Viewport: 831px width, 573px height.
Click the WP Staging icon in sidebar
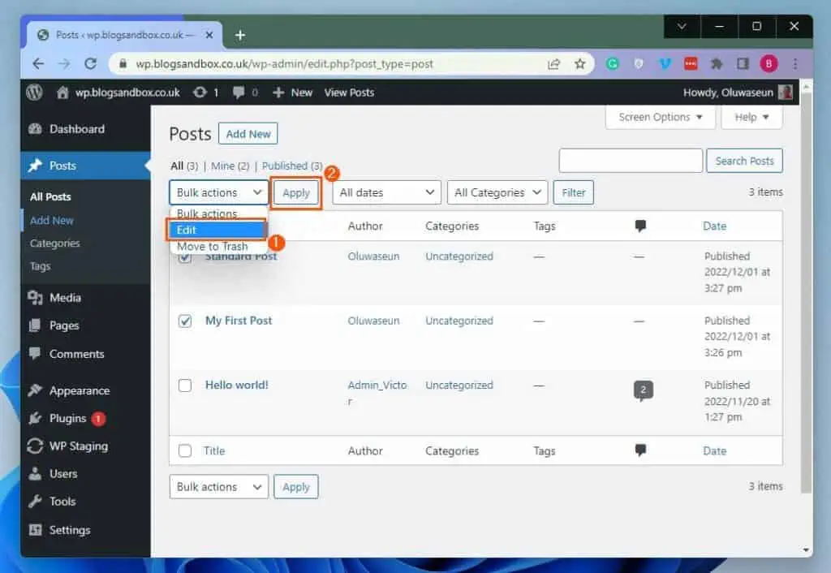click(x=35, y=446)
